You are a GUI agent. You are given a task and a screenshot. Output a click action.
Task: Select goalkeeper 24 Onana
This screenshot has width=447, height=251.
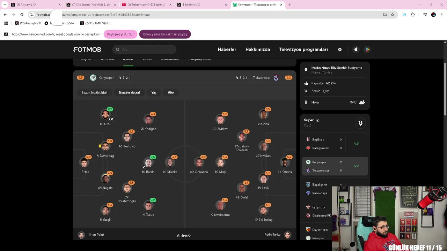tap(285, 162)
